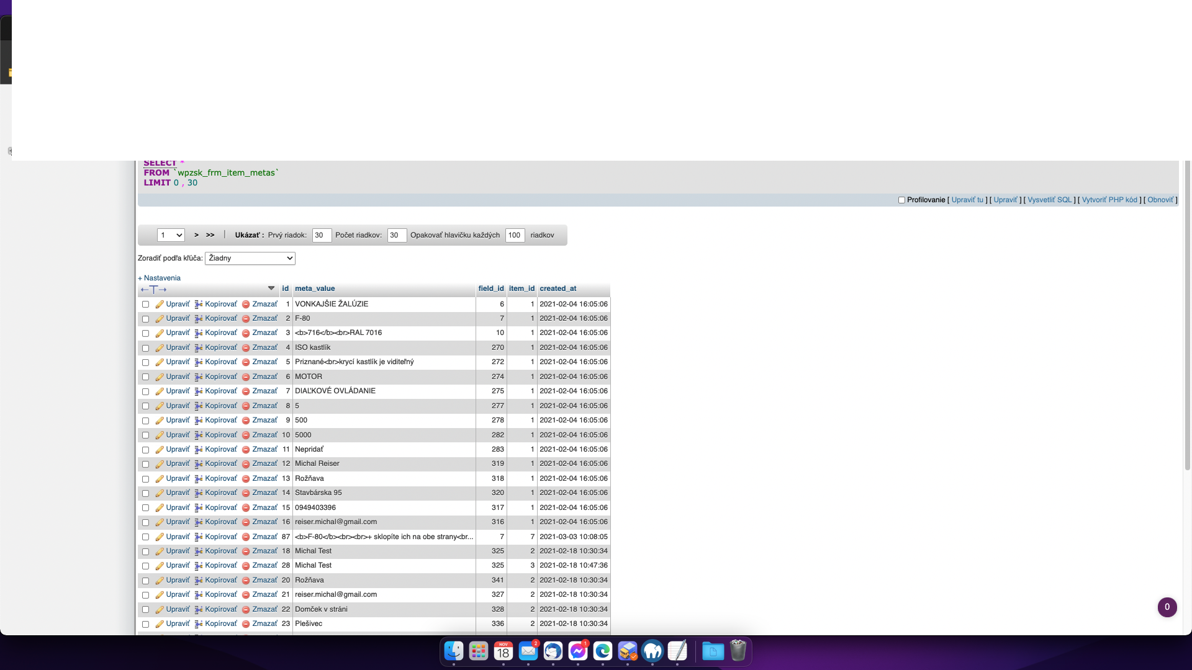Click the edit pencil icon for Rožňava id 13
Image resolution: width=1192 pixels, height=670 pixels.
coord(160,479)
